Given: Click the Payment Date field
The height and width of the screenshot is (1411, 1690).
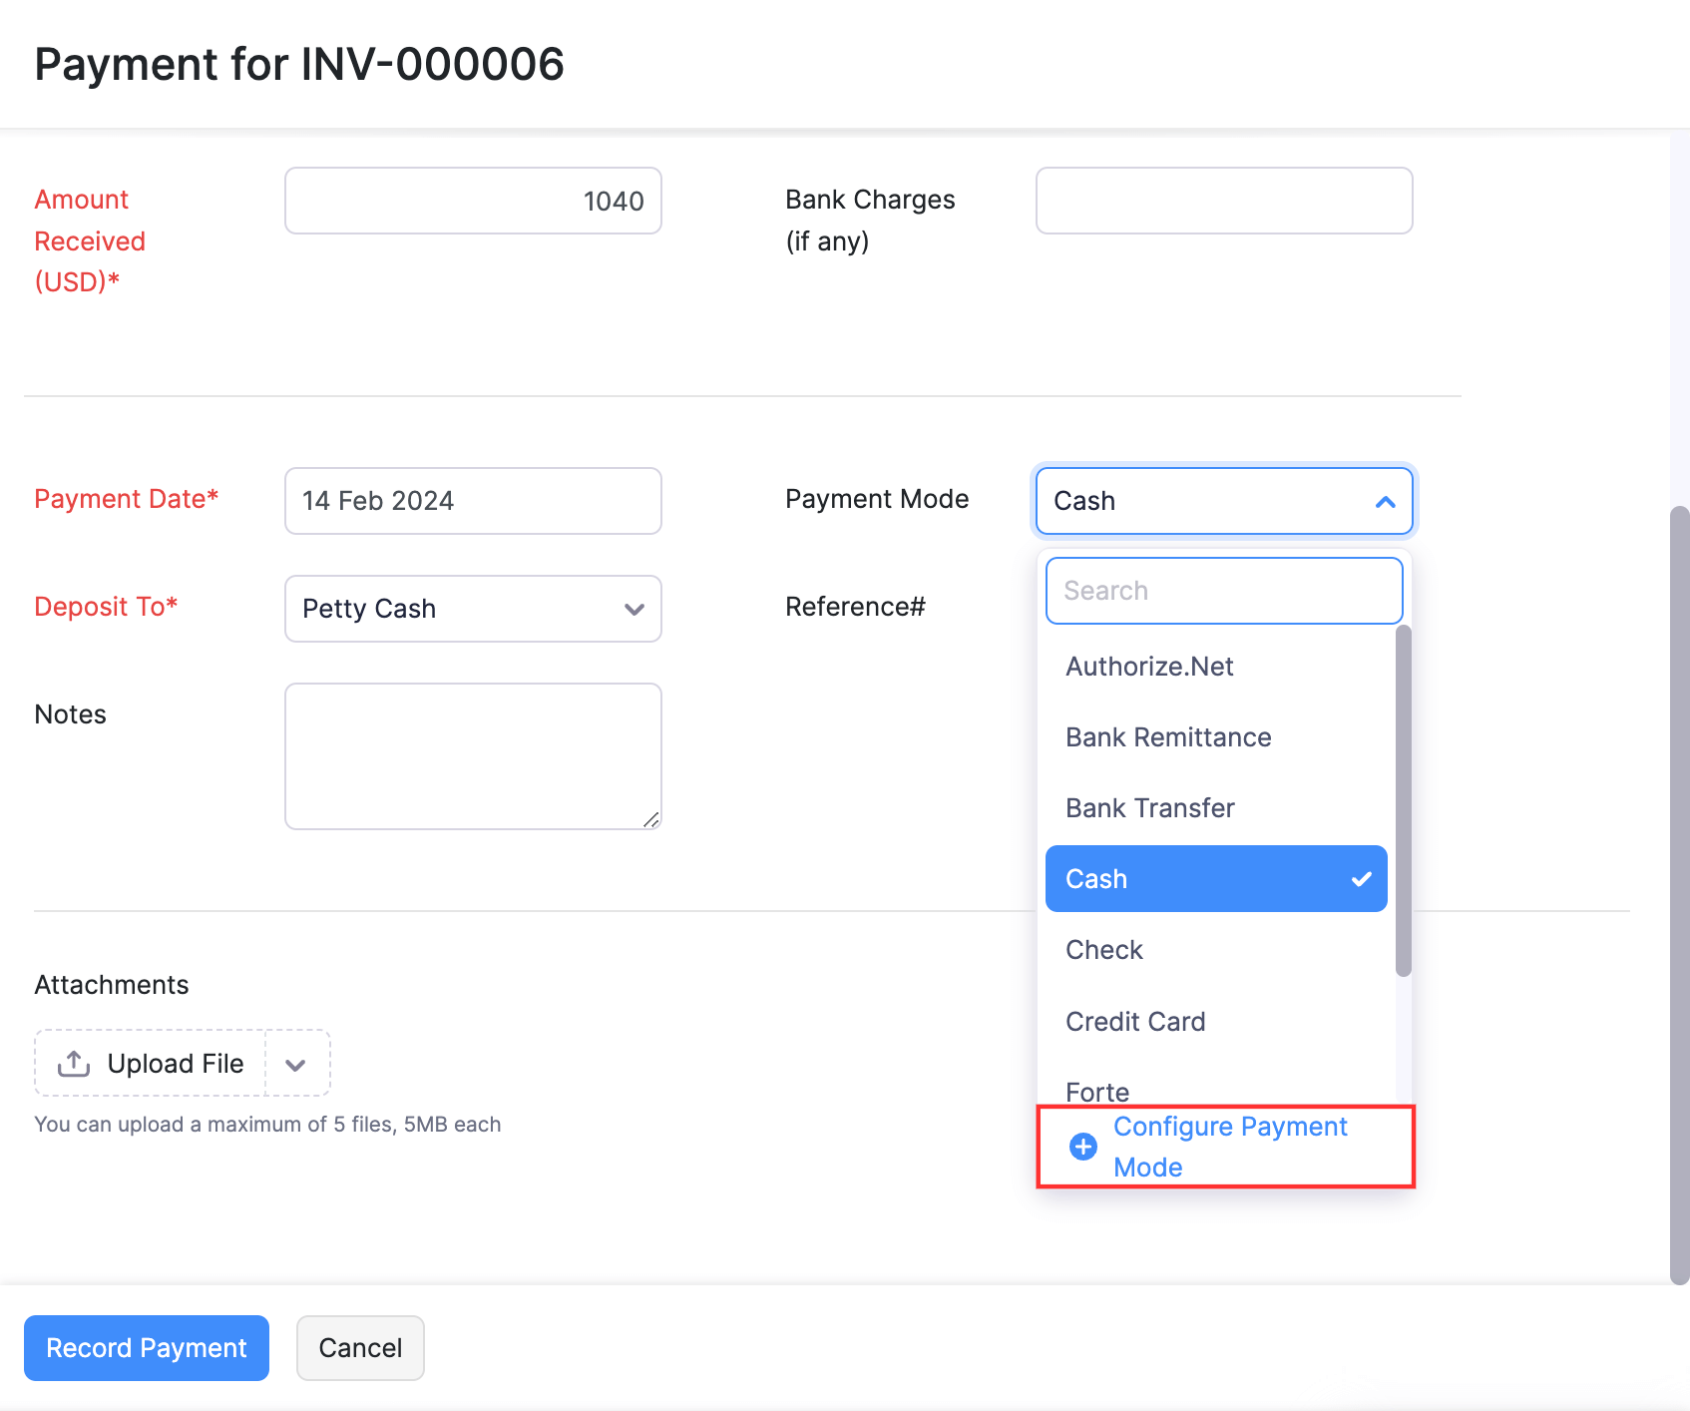Looking at the screenshot, I should [472, 500].
